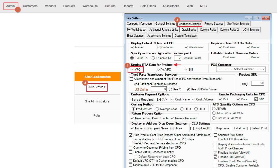The height and width of the screenshot is (168, 277).
Task: Select the Truncate To radio option
Action: pyautogui.click(x=154, y=58)
